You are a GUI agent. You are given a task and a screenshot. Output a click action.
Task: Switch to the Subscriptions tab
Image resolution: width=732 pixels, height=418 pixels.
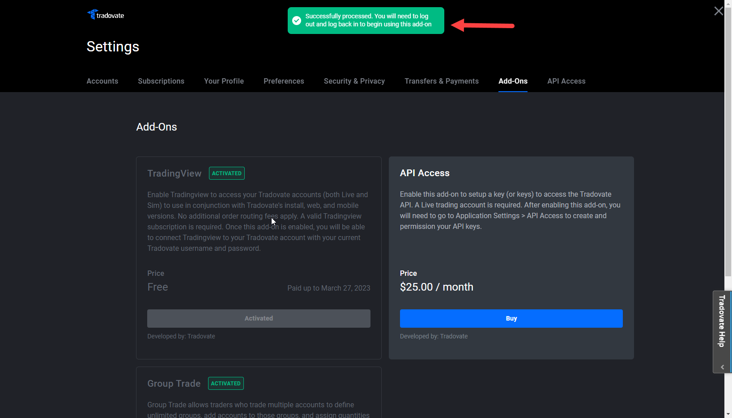pos(161,81)
